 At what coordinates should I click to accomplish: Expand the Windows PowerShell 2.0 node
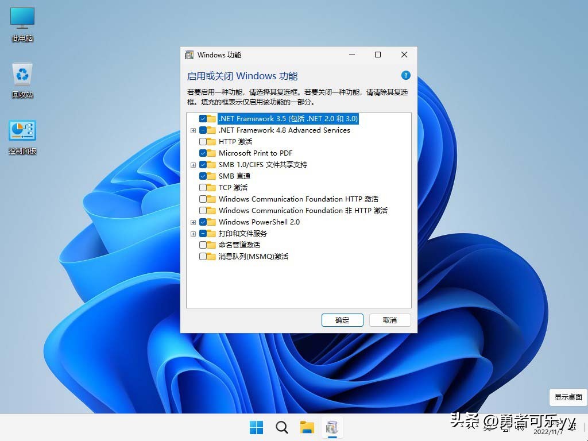(x=194, y=222)
